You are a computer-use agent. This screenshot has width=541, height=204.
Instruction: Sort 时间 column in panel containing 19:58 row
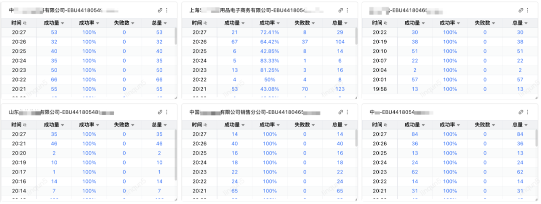(385, 23)
